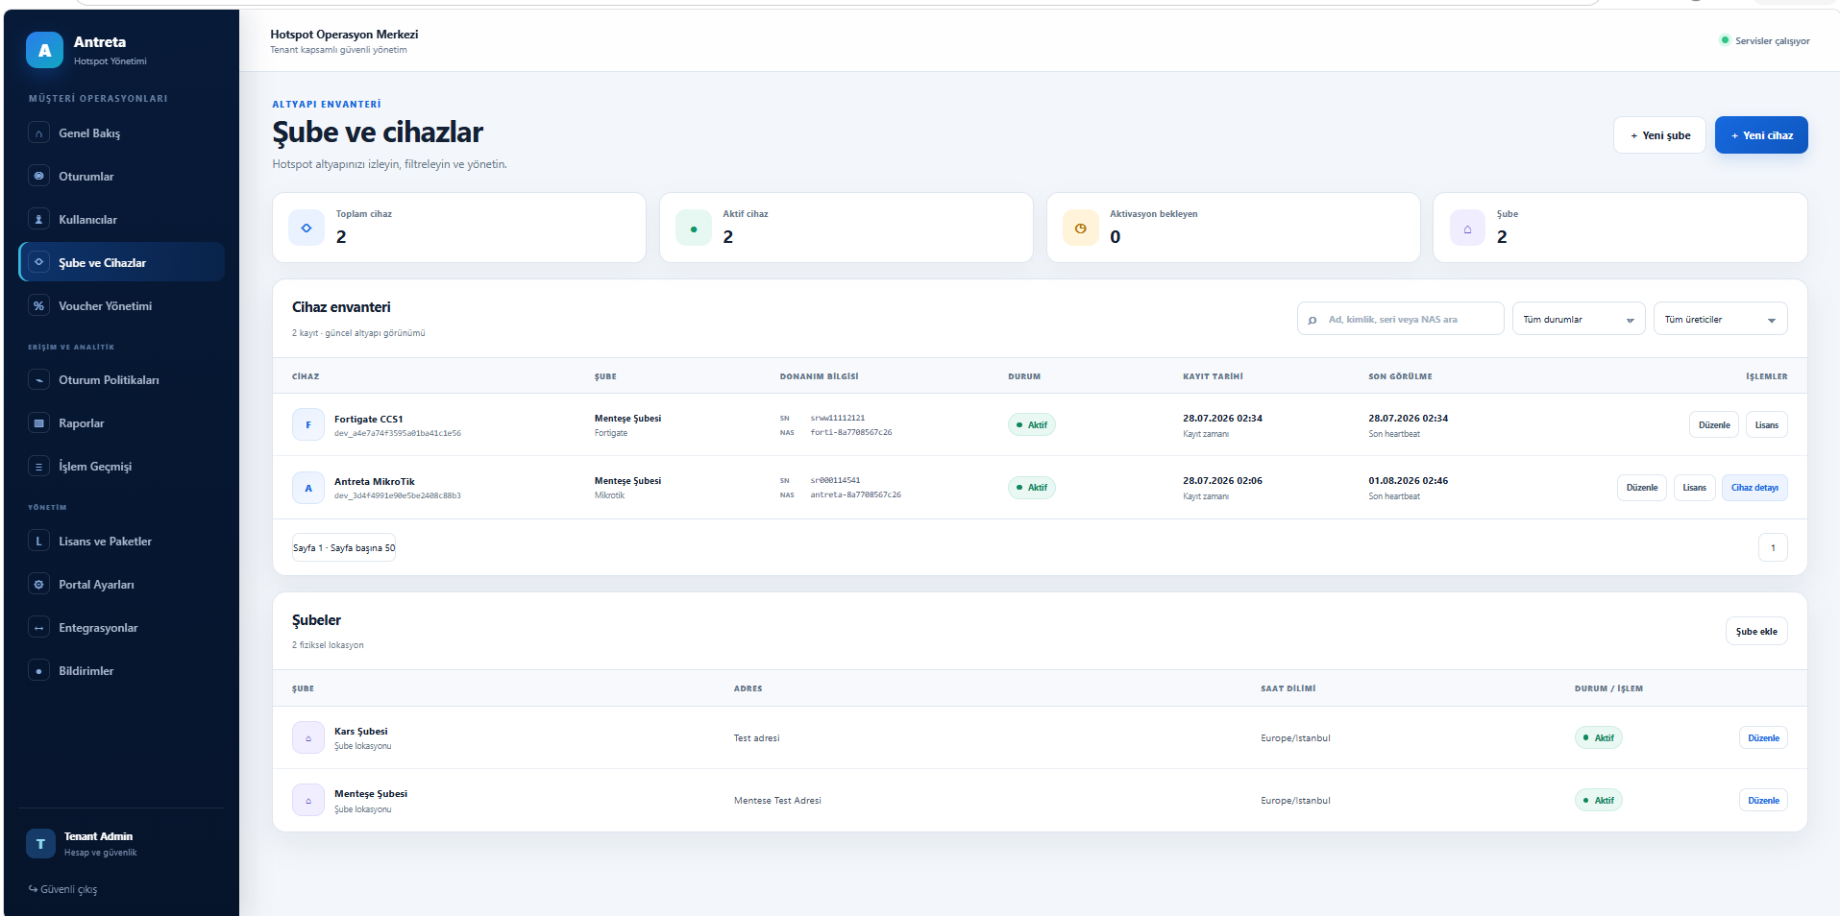Expand the Tüm üreticiler dropdown
The width and height of the screenshot is (1840, 916).
(x=1720, y=319)
